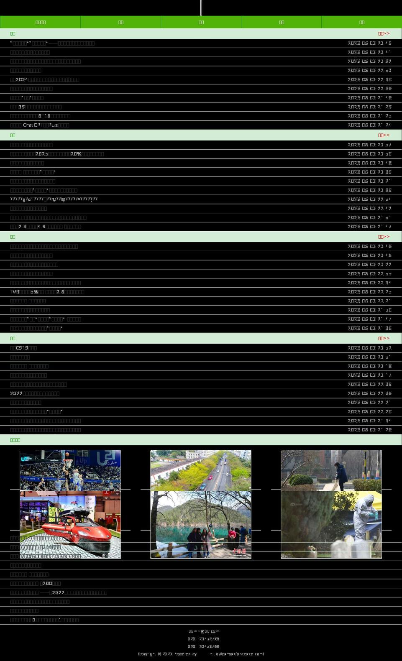The image size is (402, 661).
Task: Click footer contact line containing @ sign
Action: pyautogui.click(x=204, y=631)
